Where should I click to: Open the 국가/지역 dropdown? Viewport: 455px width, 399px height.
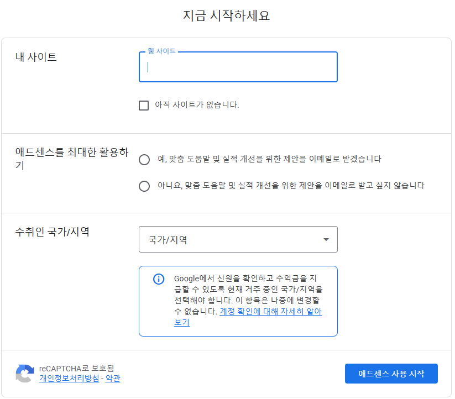click(x=238, y=239)
